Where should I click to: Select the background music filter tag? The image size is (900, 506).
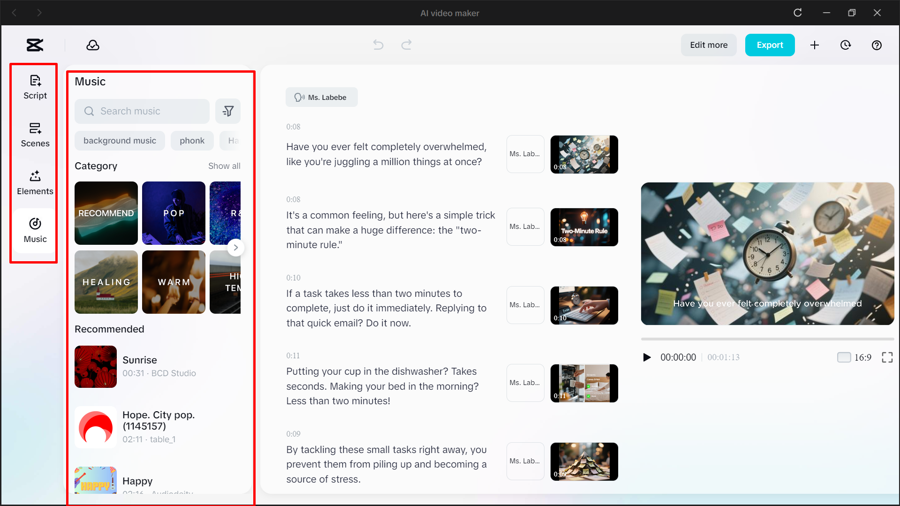120,140
